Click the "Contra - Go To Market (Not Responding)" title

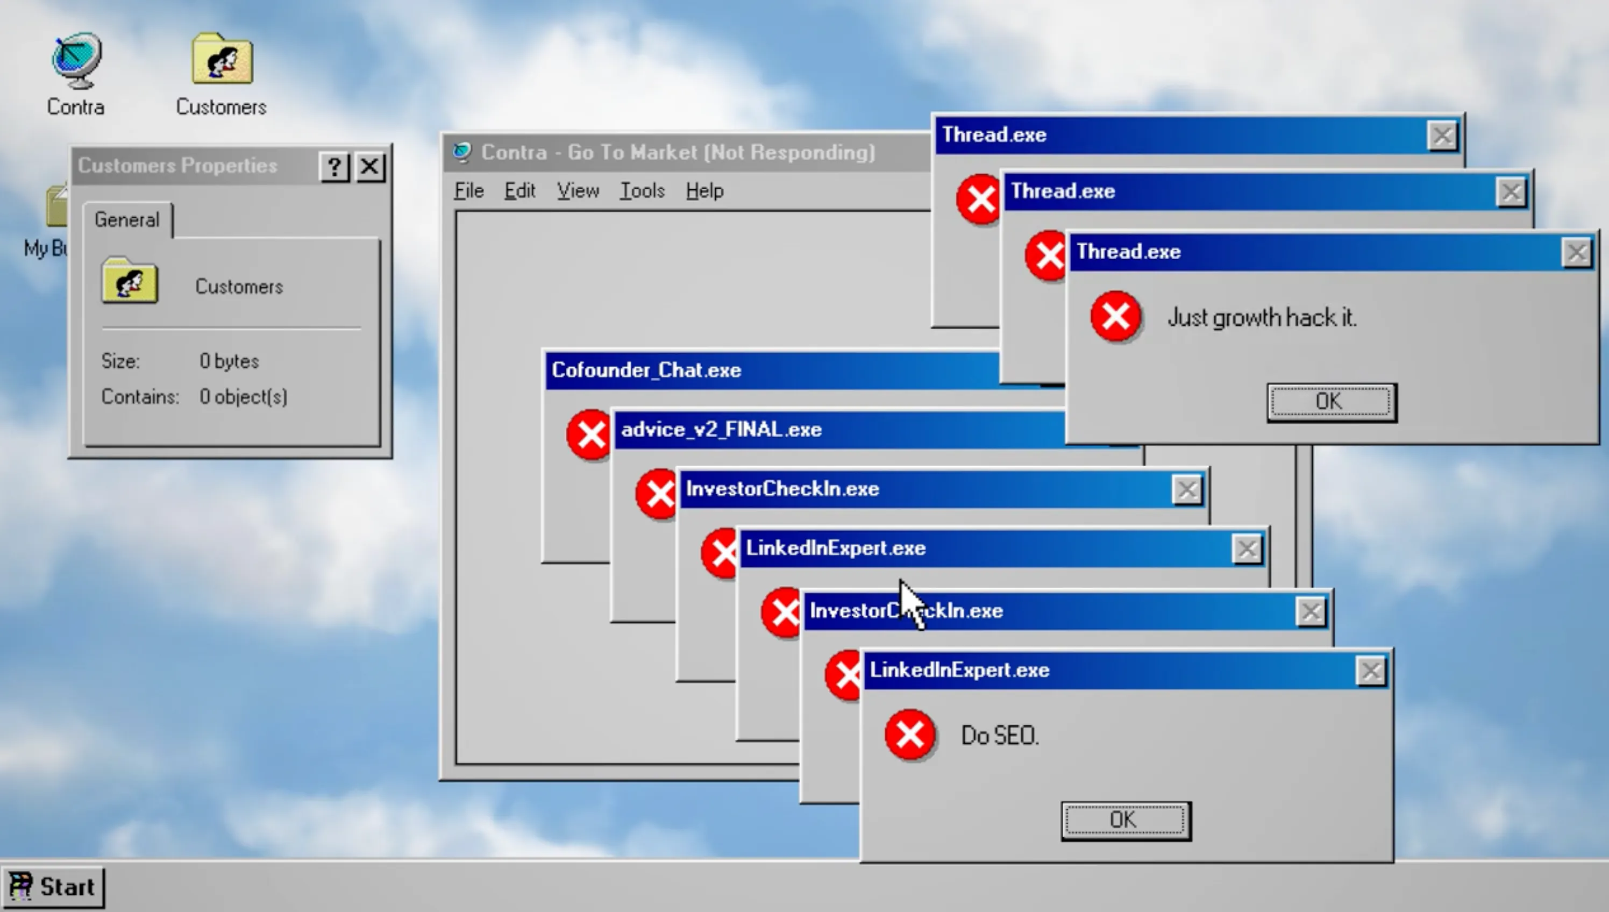678,152
